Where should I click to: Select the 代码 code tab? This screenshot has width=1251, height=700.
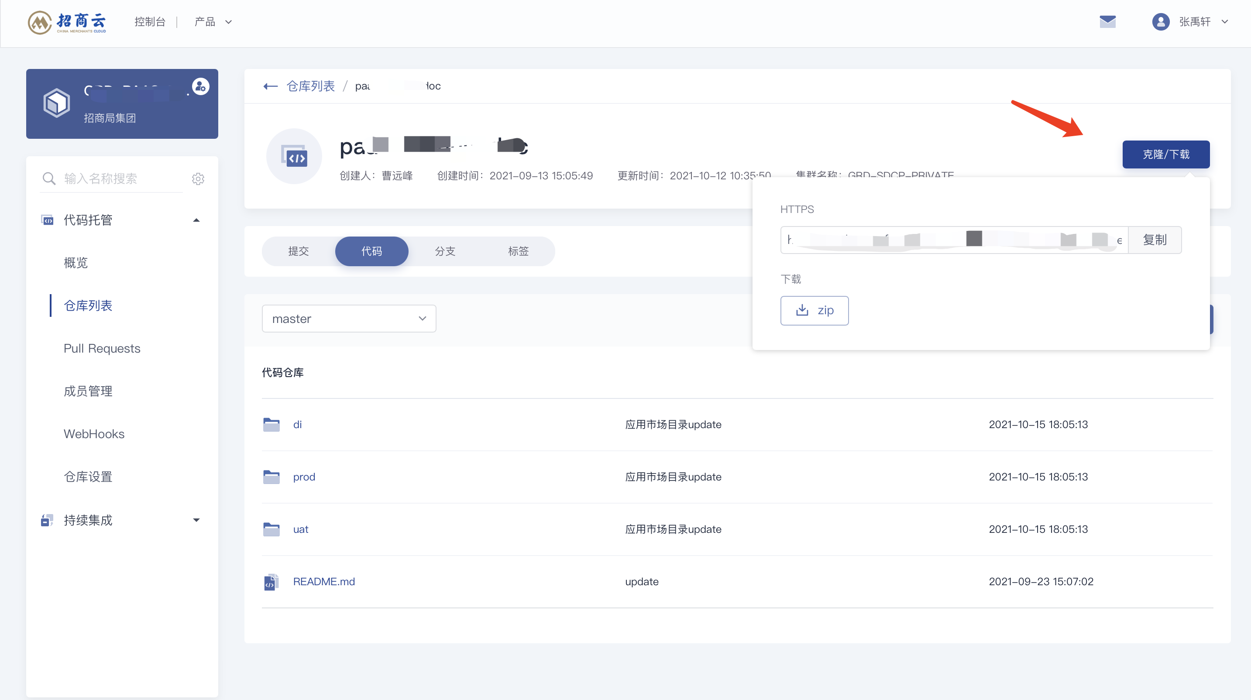tap(371, 251)
